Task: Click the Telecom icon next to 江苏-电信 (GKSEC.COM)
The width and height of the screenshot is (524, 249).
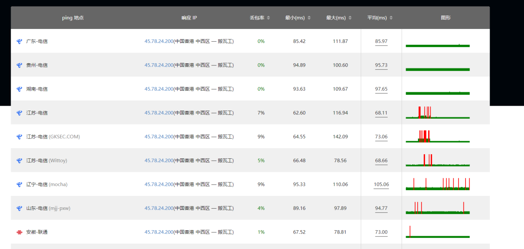Action: point(19,137)
